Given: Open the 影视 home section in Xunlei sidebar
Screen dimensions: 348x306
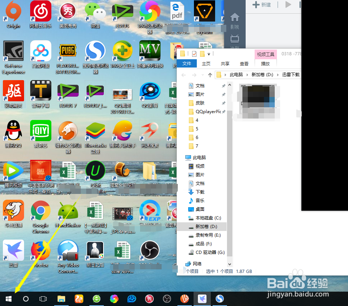Looking at the screenshot, I should coord(235,21).
